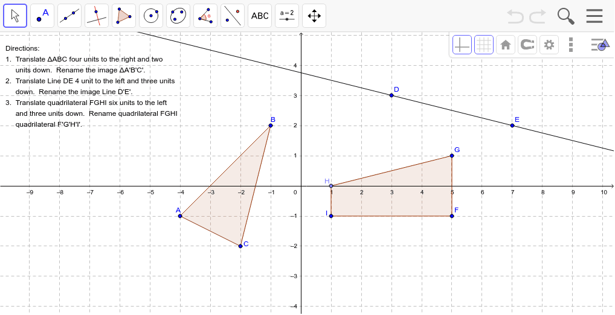The image size is (615, 315).
Task: Open graphics settings gear
Action: (549, 45)
